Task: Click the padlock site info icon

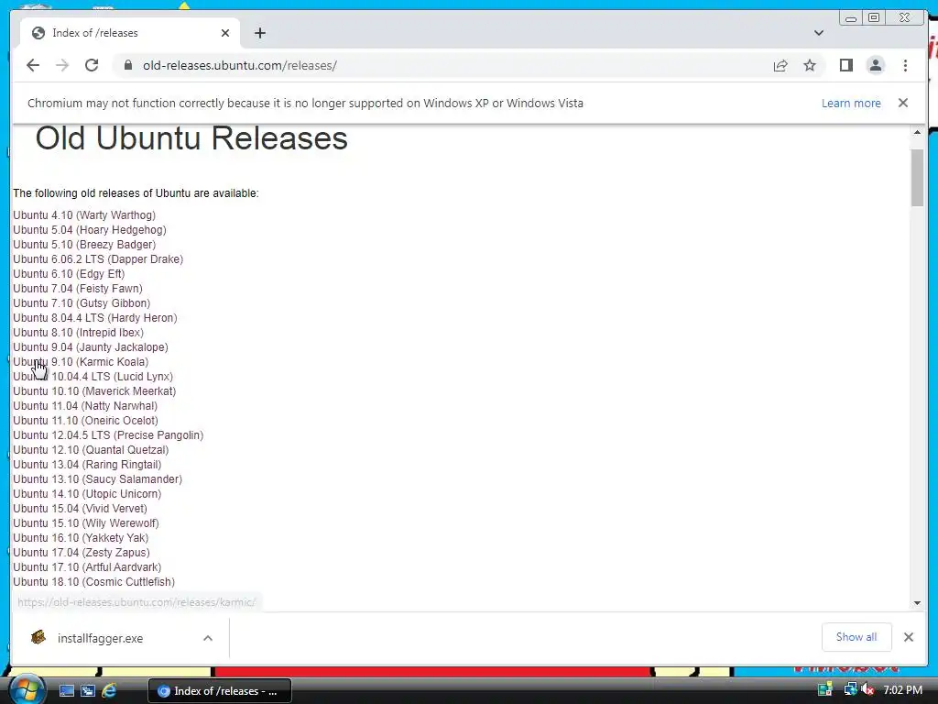Action: (128, 65)
